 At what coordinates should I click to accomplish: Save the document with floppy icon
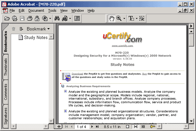pyautogui.click(x=22, y=19)
